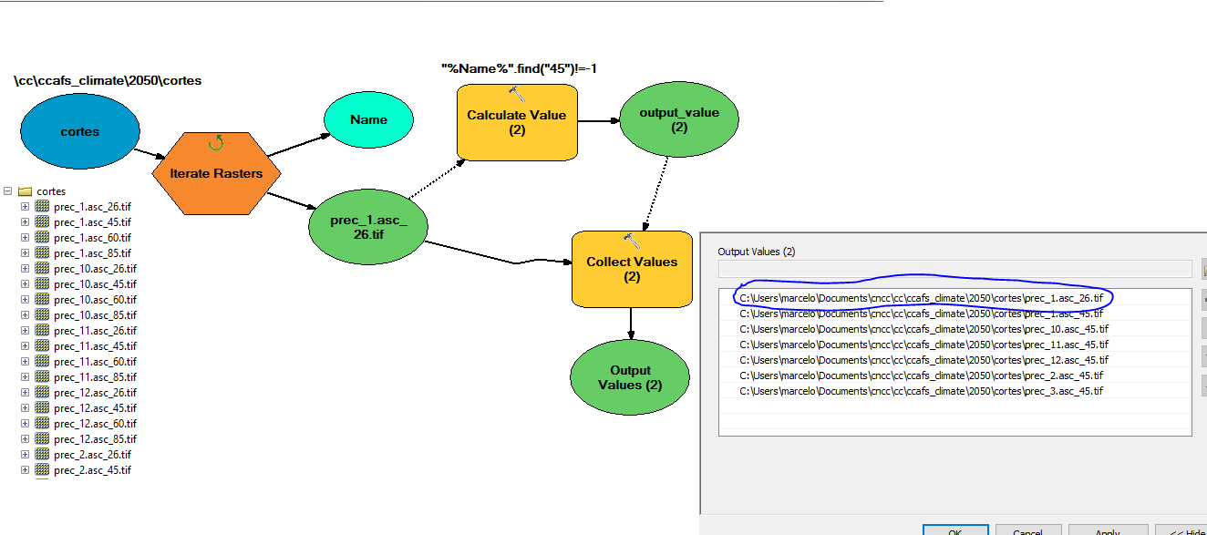Click the raster icon of prec_10.asc_85.tif

pos(42,315)
